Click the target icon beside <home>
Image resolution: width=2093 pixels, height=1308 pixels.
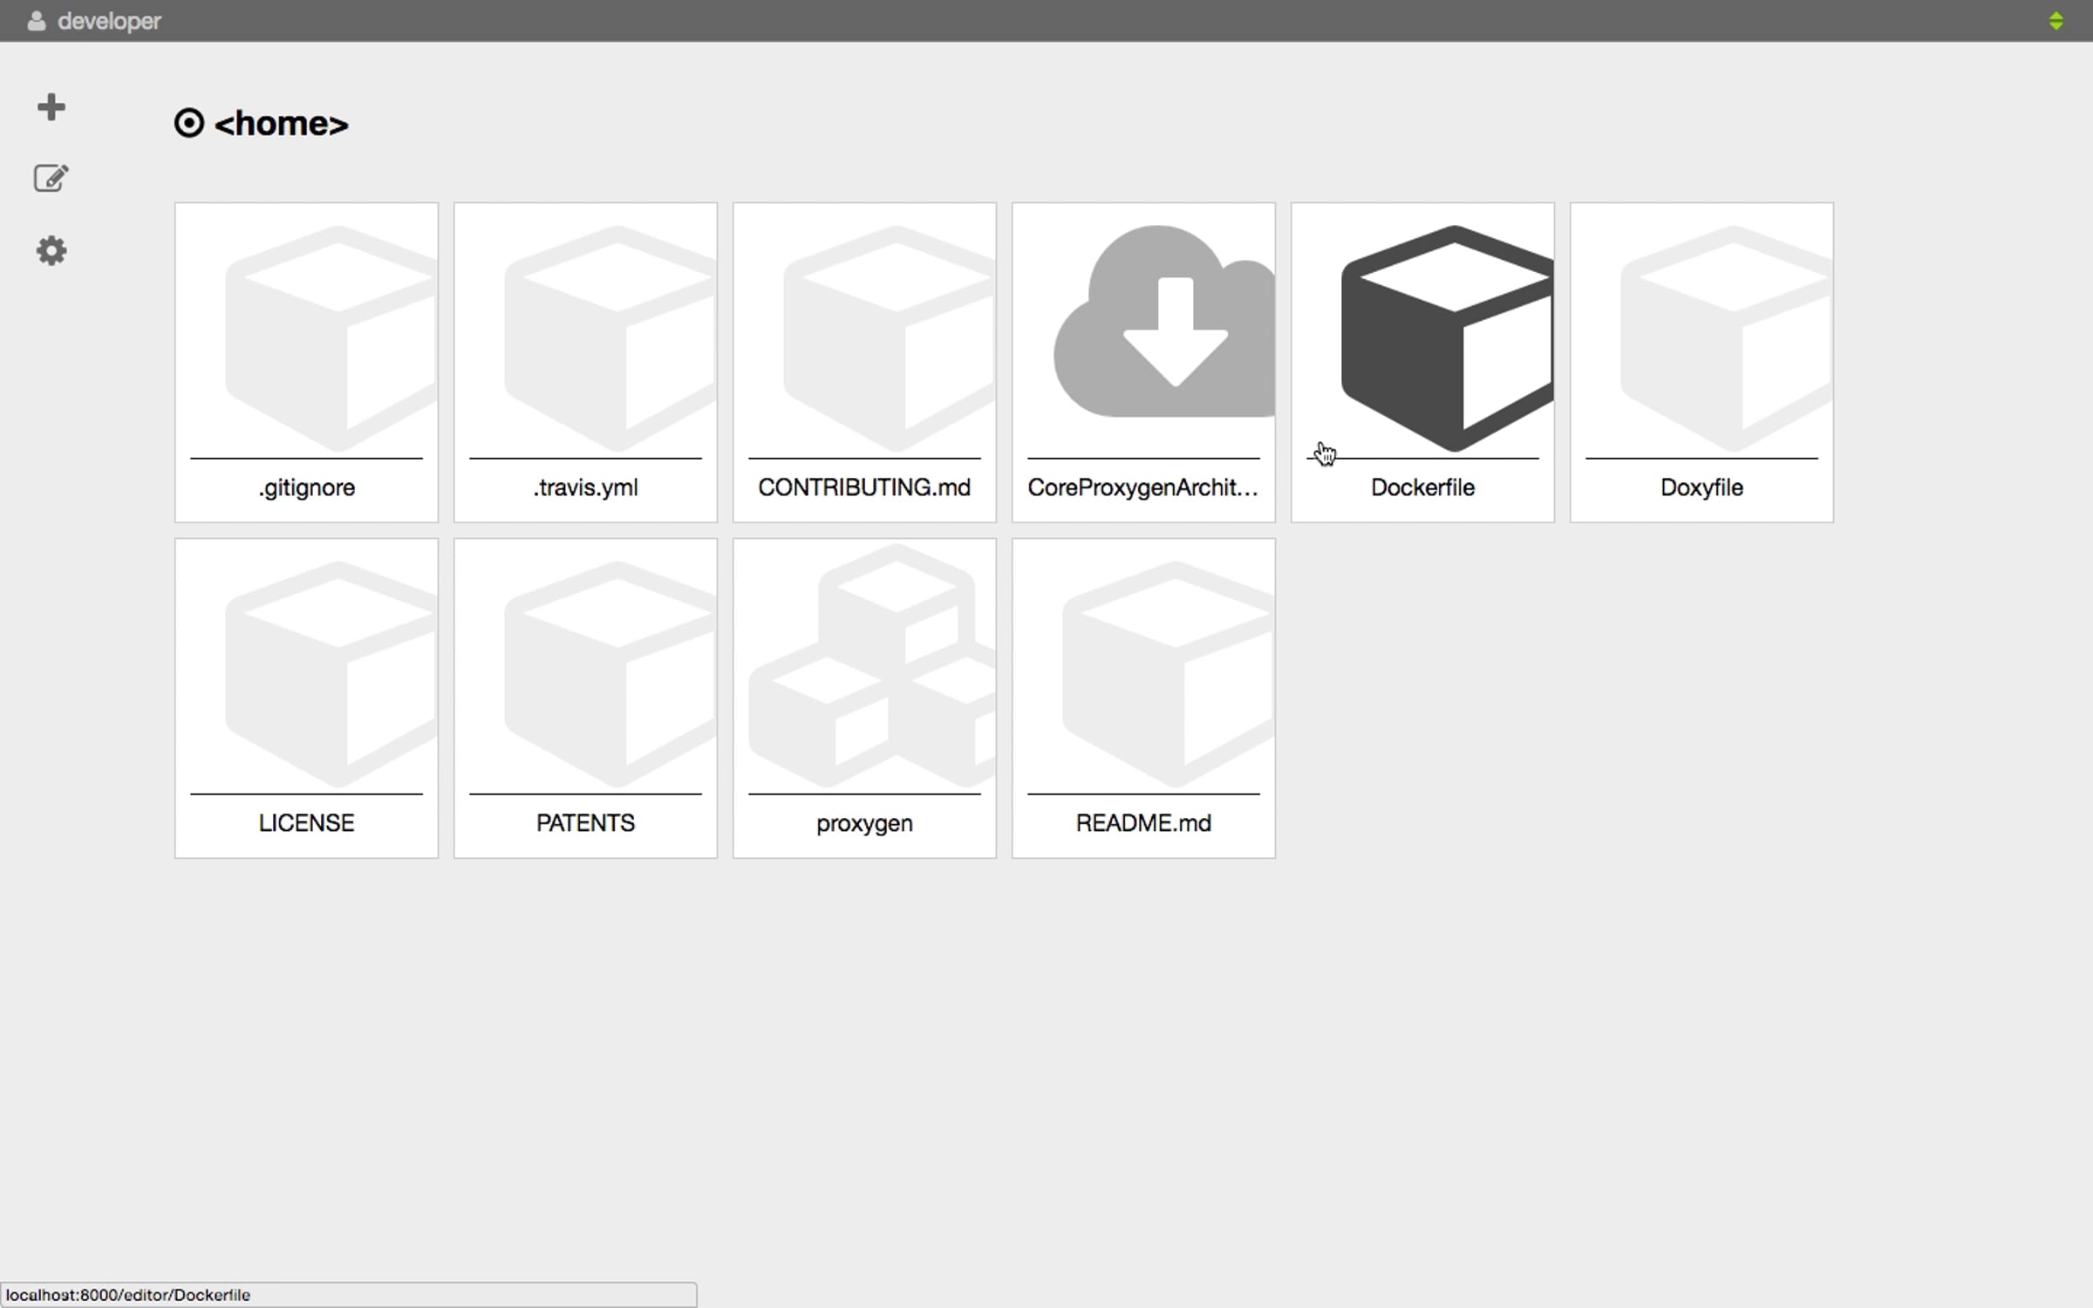(x=189, y=123)
